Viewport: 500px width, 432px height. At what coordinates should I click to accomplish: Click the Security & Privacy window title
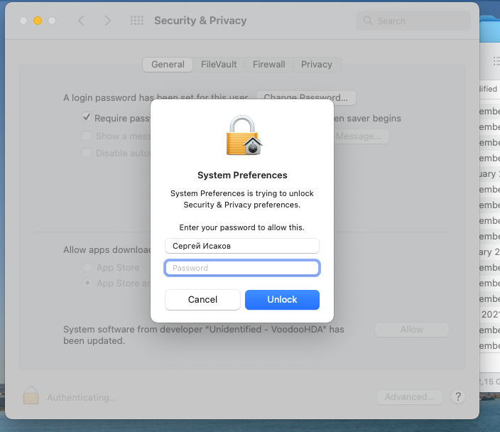point(200,21)
